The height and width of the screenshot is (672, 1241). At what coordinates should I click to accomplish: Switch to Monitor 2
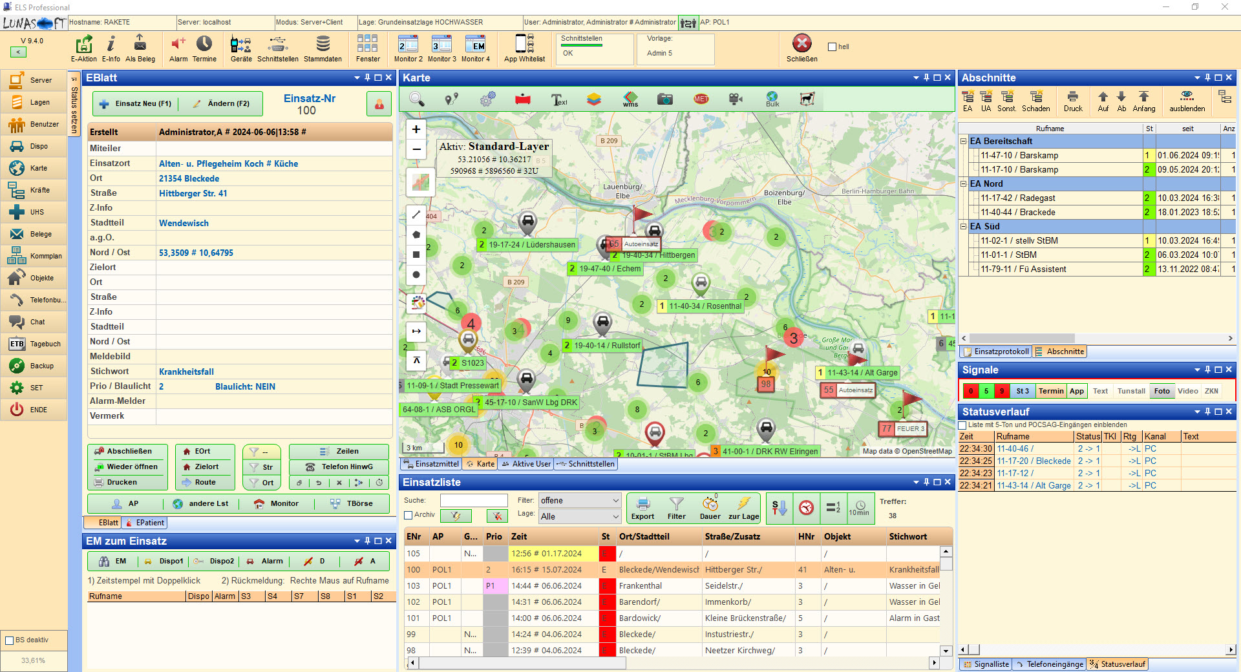[x=408, y=48]
